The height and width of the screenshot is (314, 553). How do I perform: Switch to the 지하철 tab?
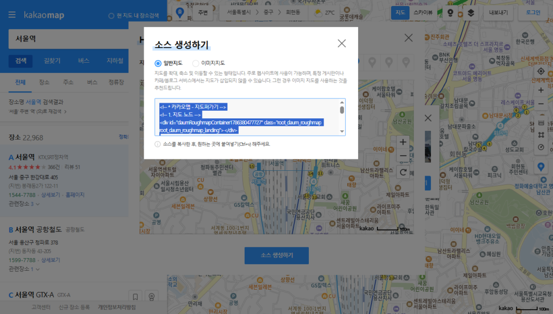tap(115, 61)
